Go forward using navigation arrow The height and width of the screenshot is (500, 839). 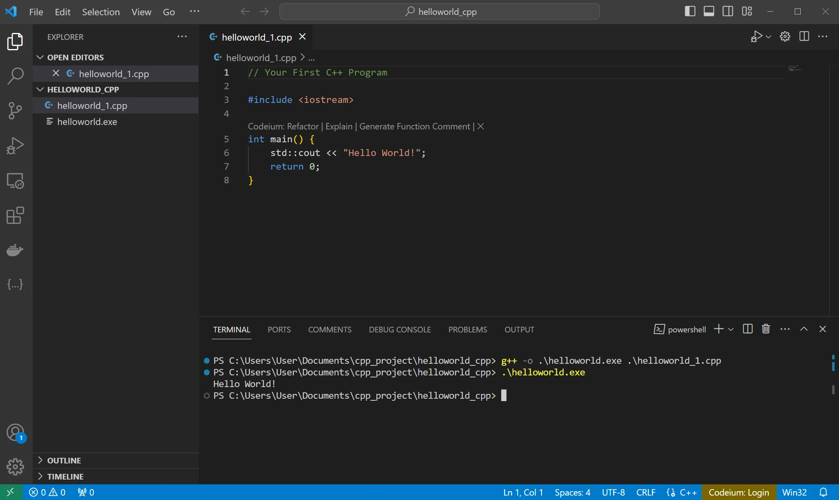pos(264,12)
